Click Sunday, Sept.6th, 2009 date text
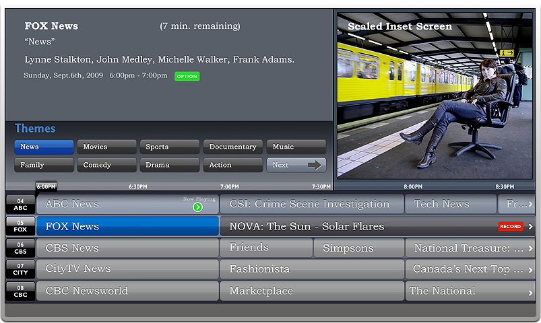The image size is (541, 323). [63, 75]
